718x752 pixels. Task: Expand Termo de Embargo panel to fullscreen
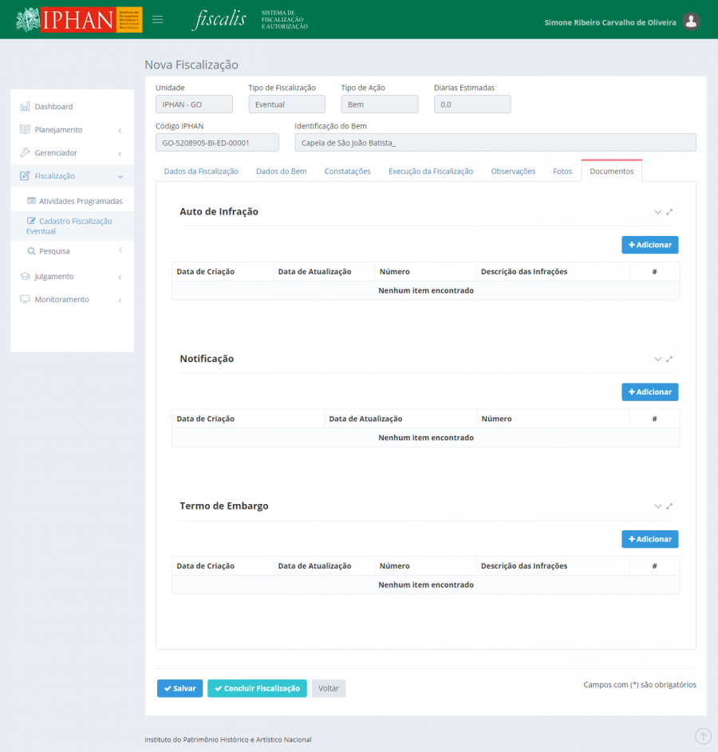pyautogui.click(x=669, y=506)
